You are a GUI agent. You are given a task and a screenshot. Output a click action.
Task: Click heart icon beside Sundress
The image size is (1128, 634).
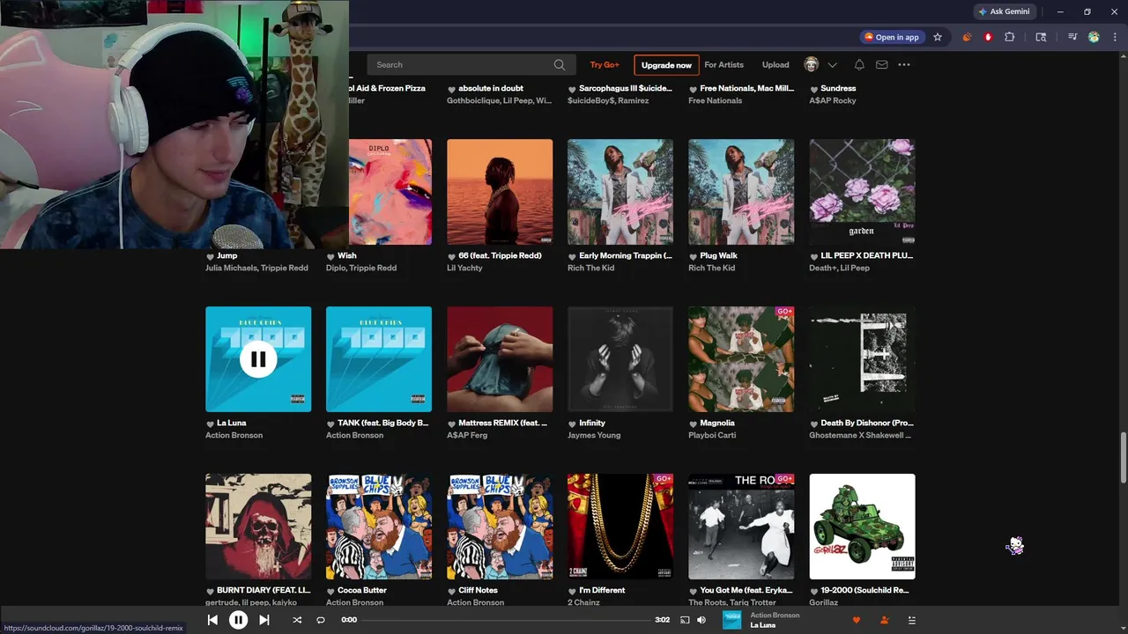tap(813, 89)
